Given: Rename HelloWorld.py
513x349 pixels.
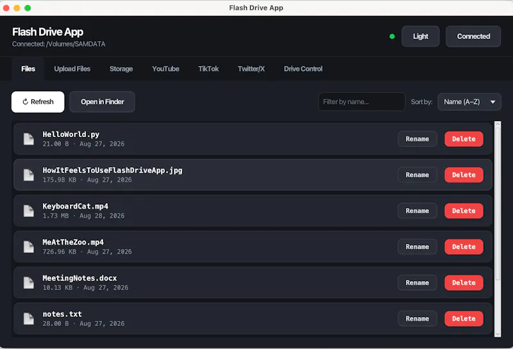Looking at the screenshot, I should click(x=417, y=139).
